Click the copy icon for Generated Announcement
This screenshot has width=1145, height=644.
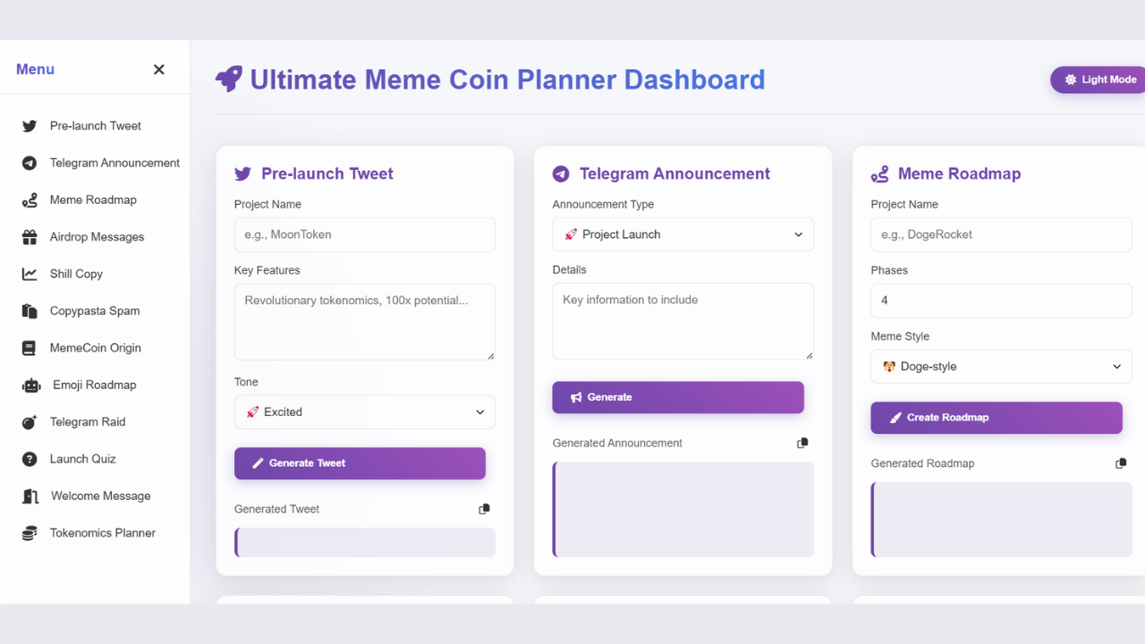click(x=802, y=443)
